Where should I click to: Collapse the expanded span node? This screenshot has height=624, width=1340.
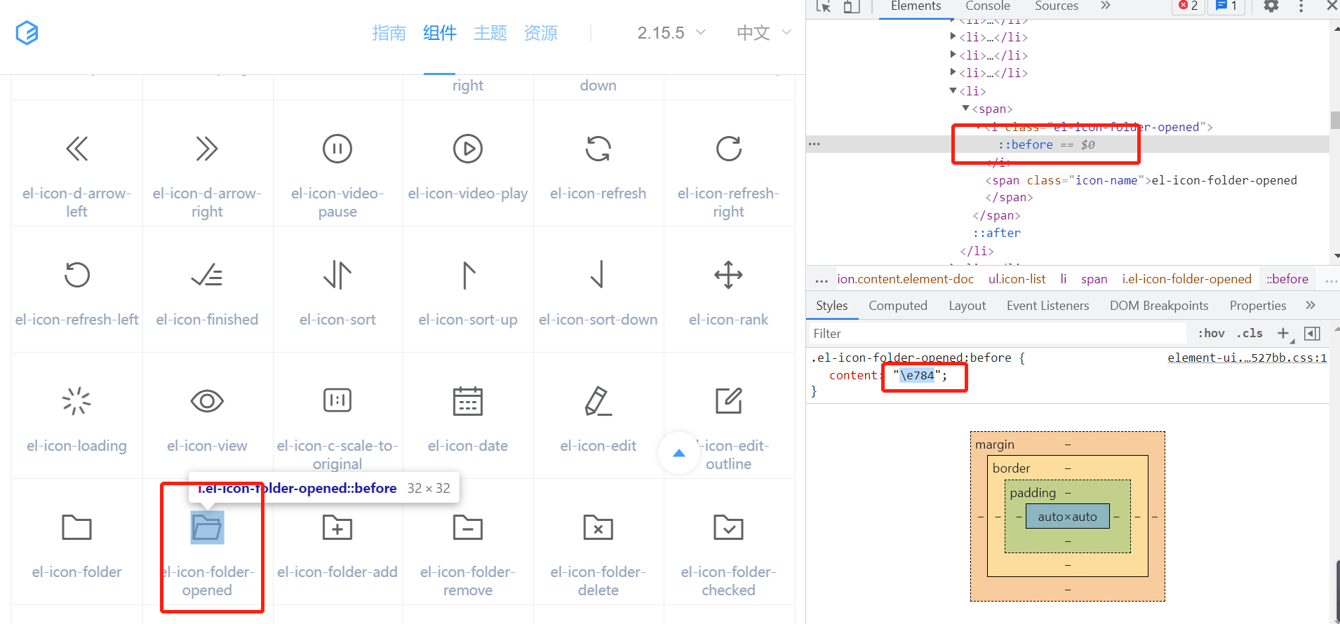tap(966, 108)
